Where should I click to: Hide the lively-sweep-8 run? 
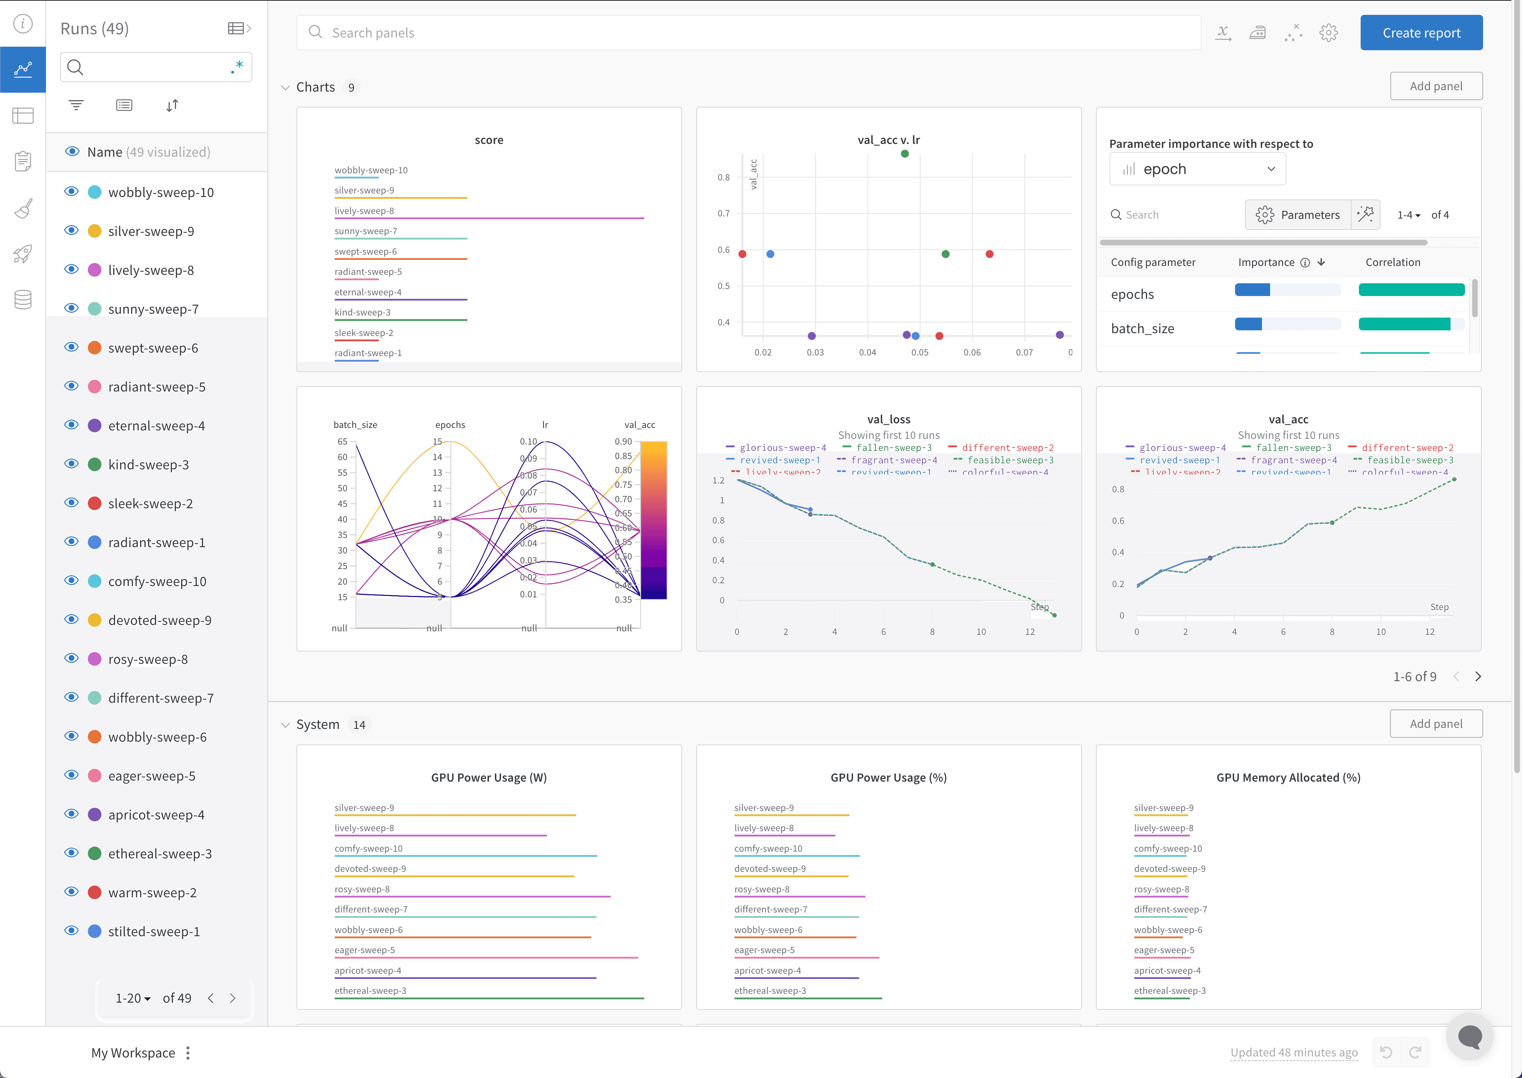72,269
